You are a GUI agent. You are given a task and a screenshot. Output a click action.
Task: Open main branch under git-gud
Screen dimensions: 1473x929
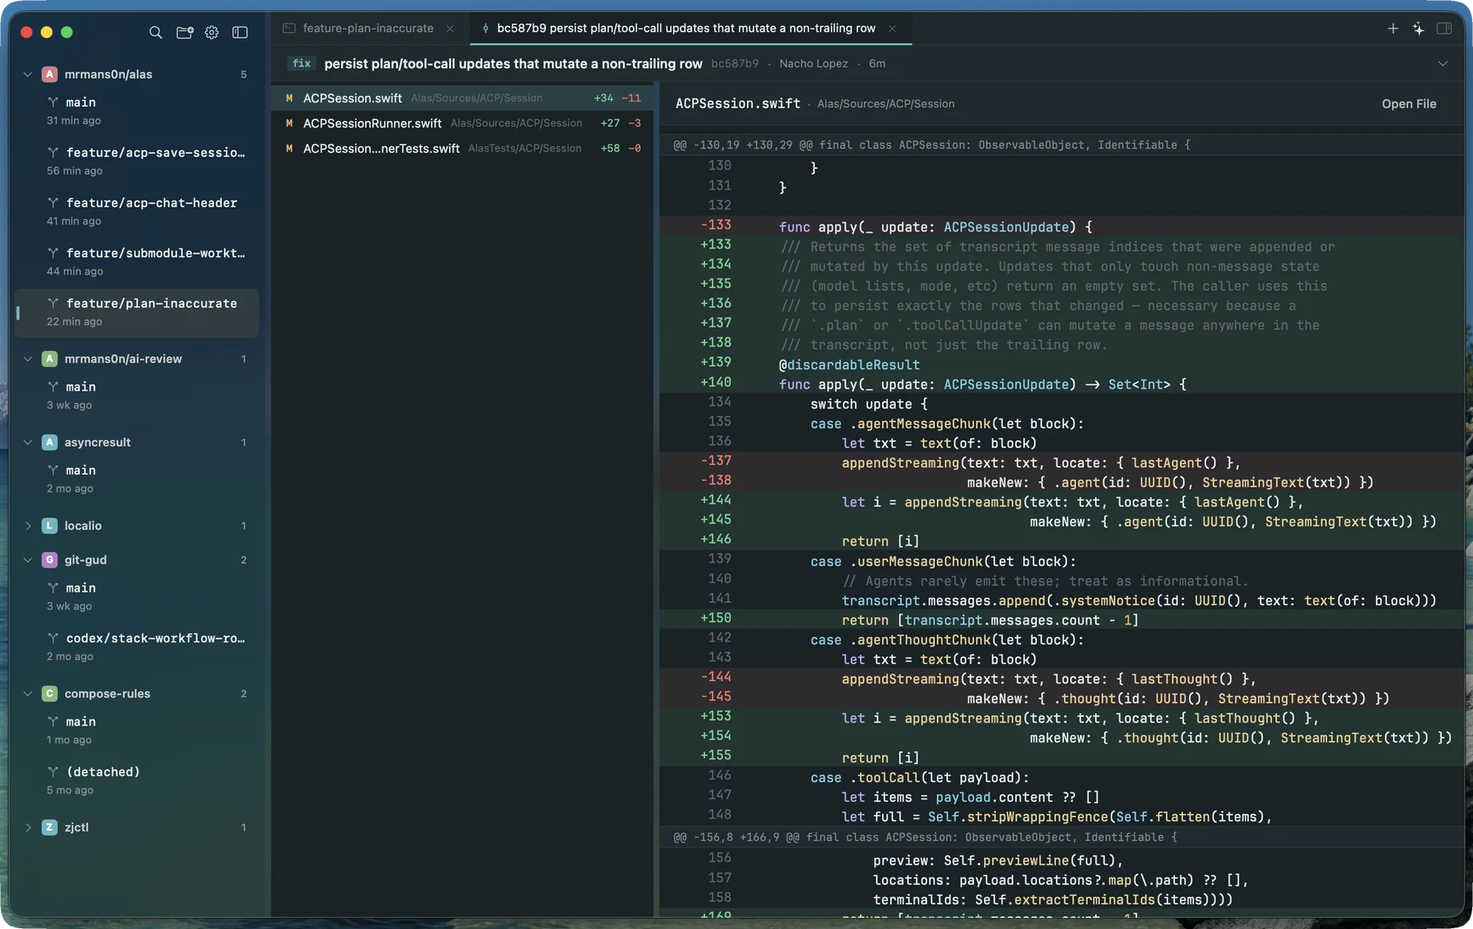click(x=137, y=597)
